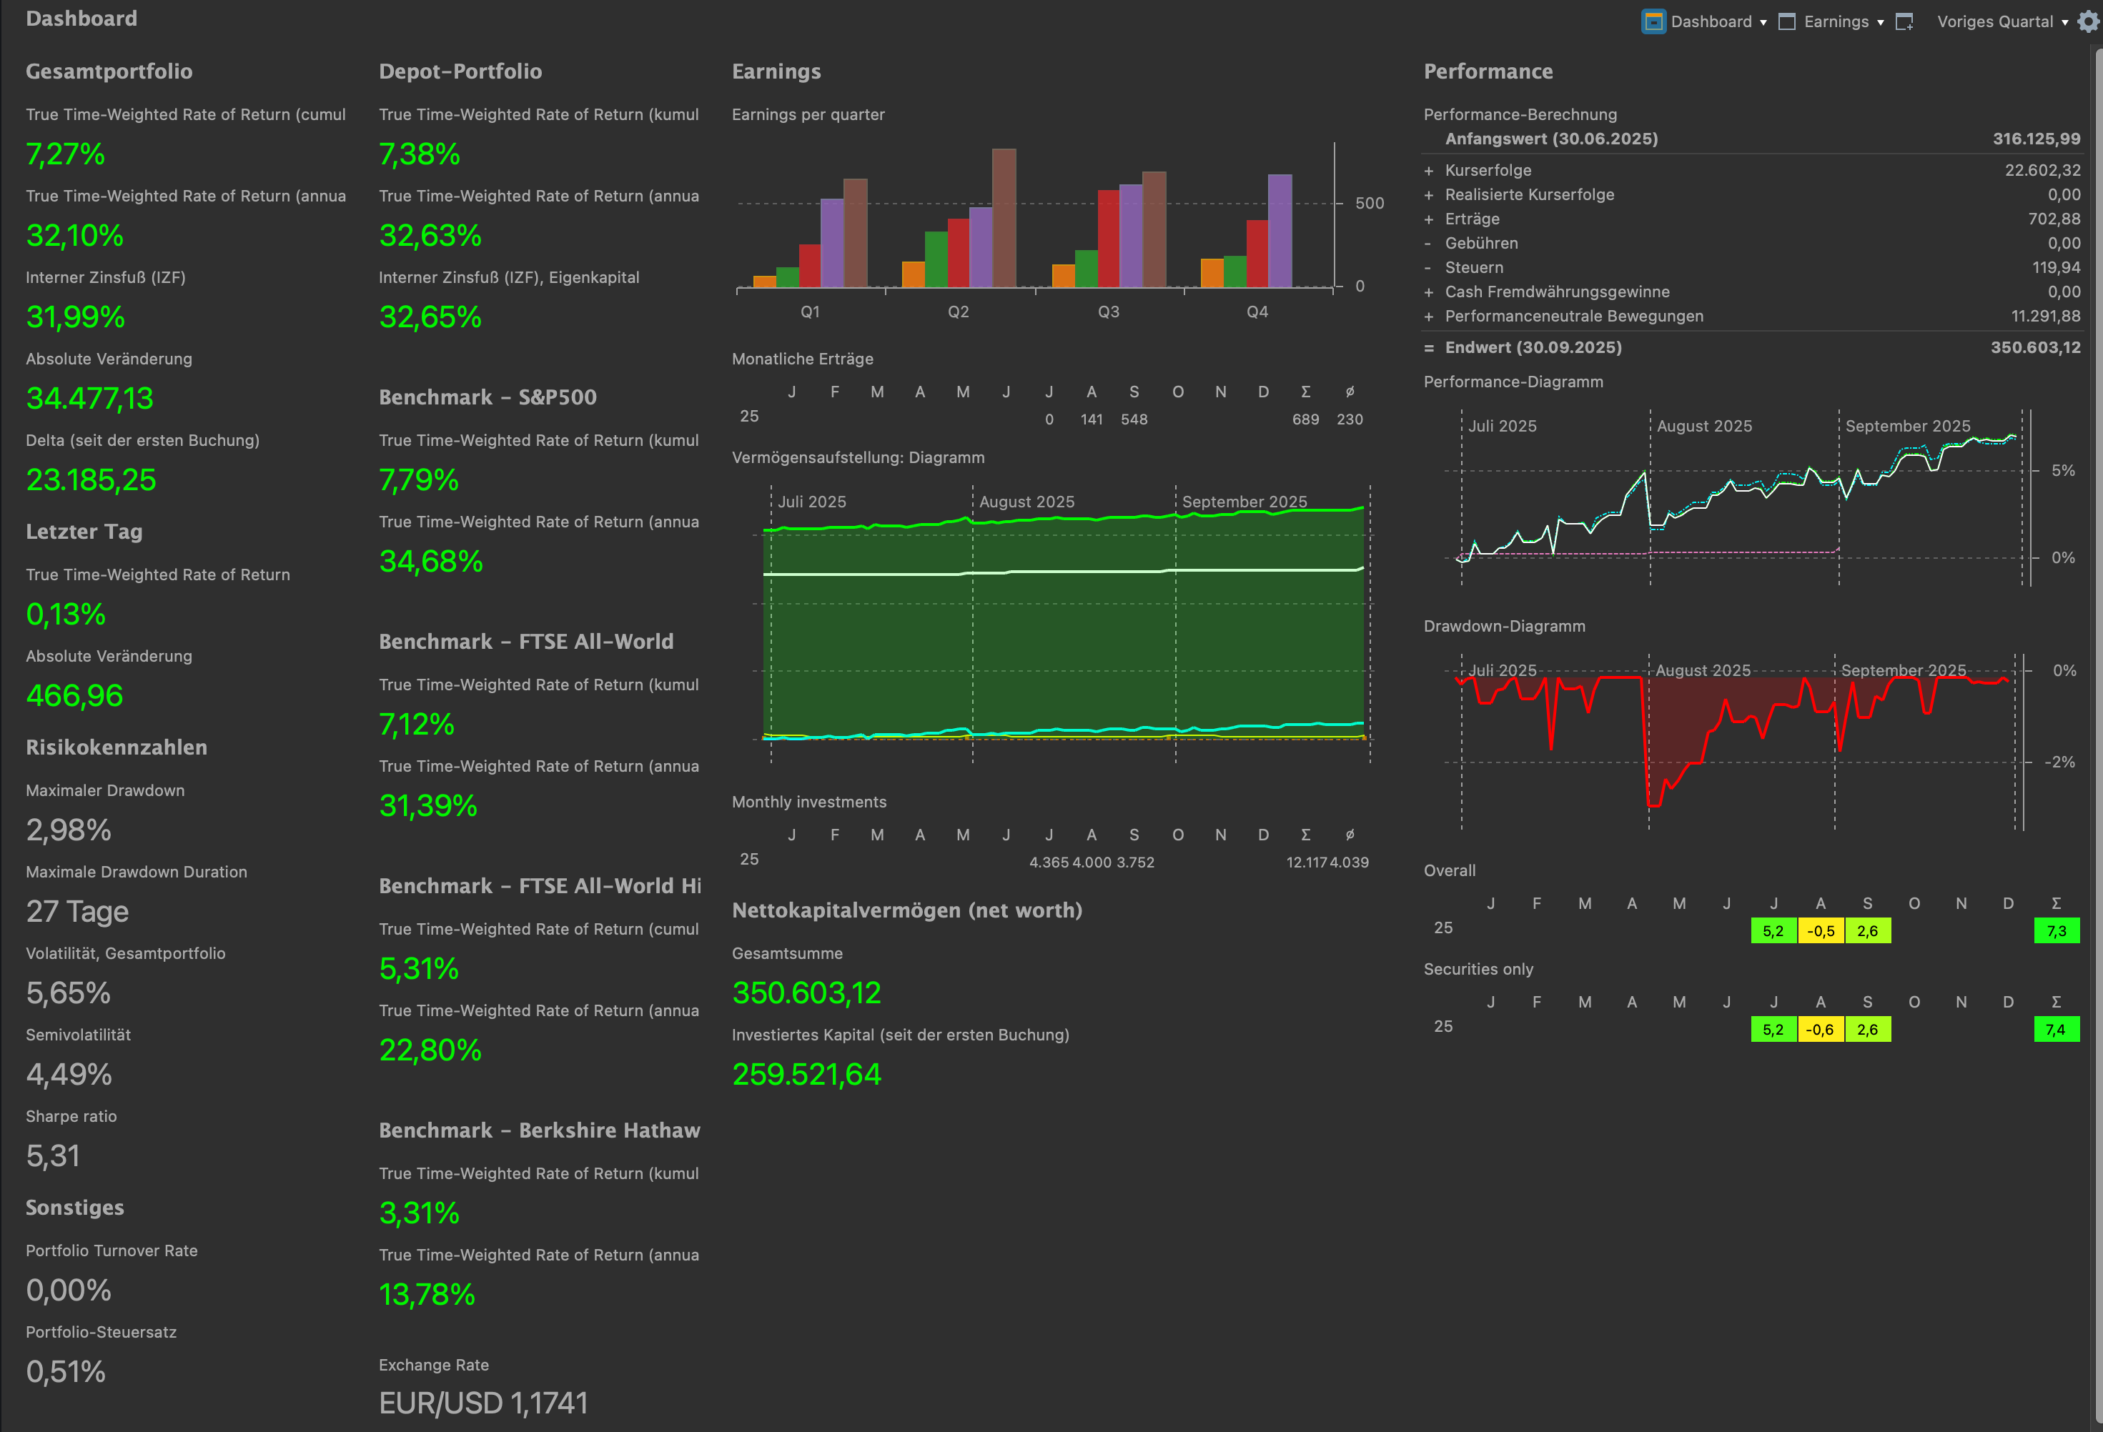This screenshot has height=1432, width=2103.
Task: Click the Q4 purple earnings bar
Action: pyautogui.click(x=1280, y=231)
